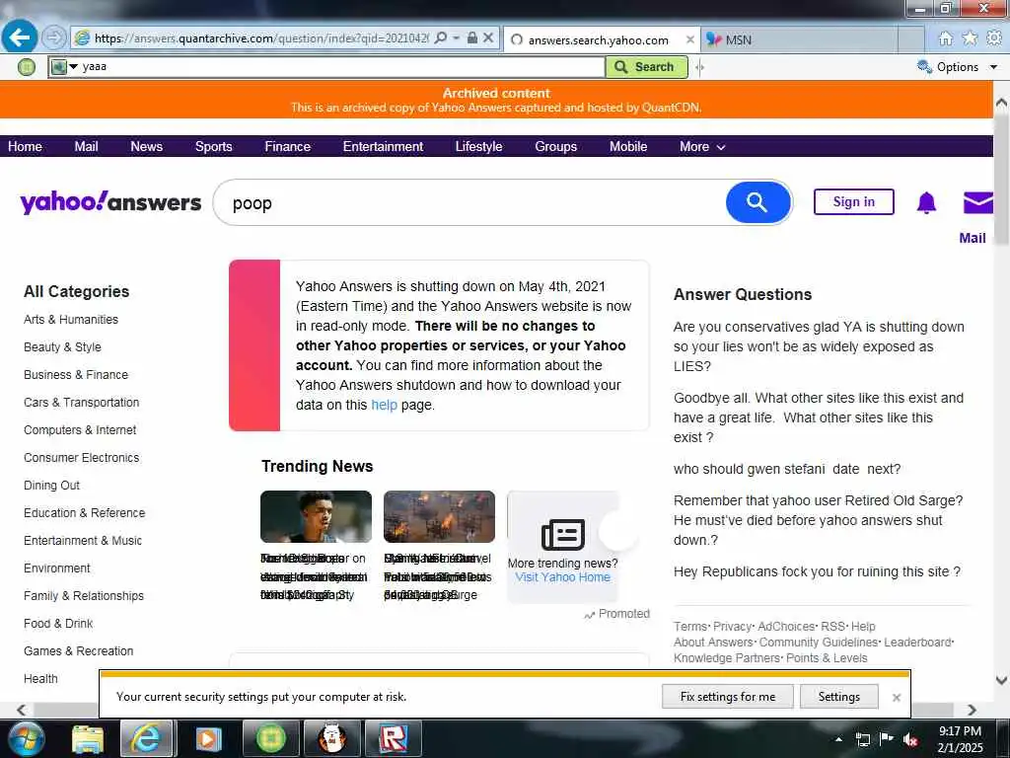The height and width of the screenshot is (758, 1010).
Task: Click Fix settings for me button
Action: point(727,697)
